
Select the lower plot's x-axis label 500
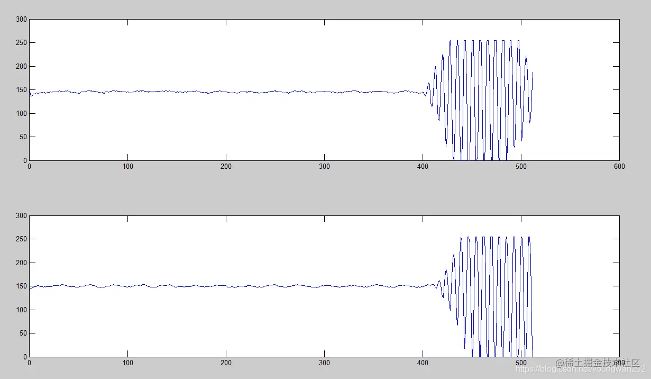click(x=521, y=363)
